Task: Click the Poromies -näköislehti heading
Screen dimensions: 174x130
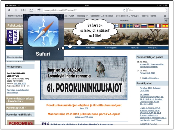Action: [20, 115]
